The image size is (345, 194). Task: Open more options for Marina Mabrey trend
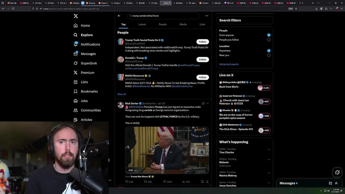click(269, 172)
